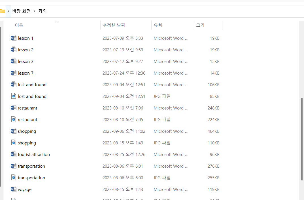The height and width of the screenshot is (200, 304).
Task: Click the date 2023-08-06 오후 6:00
Action: coord(123,178)
